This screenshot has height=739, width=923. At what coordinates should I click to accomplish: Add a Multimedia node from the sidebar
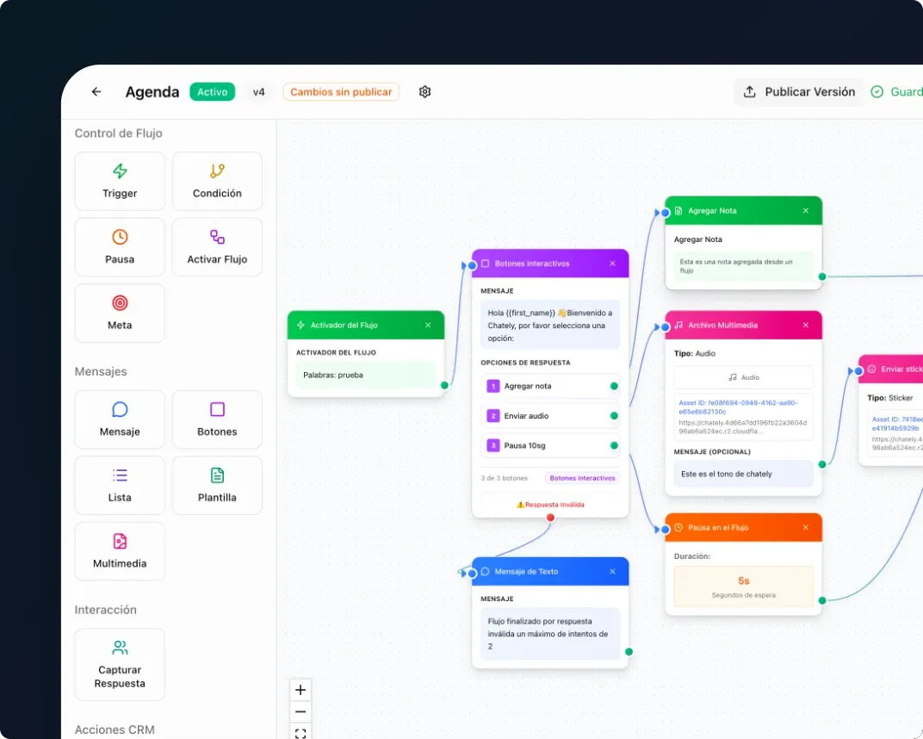(x=120, y=552)
